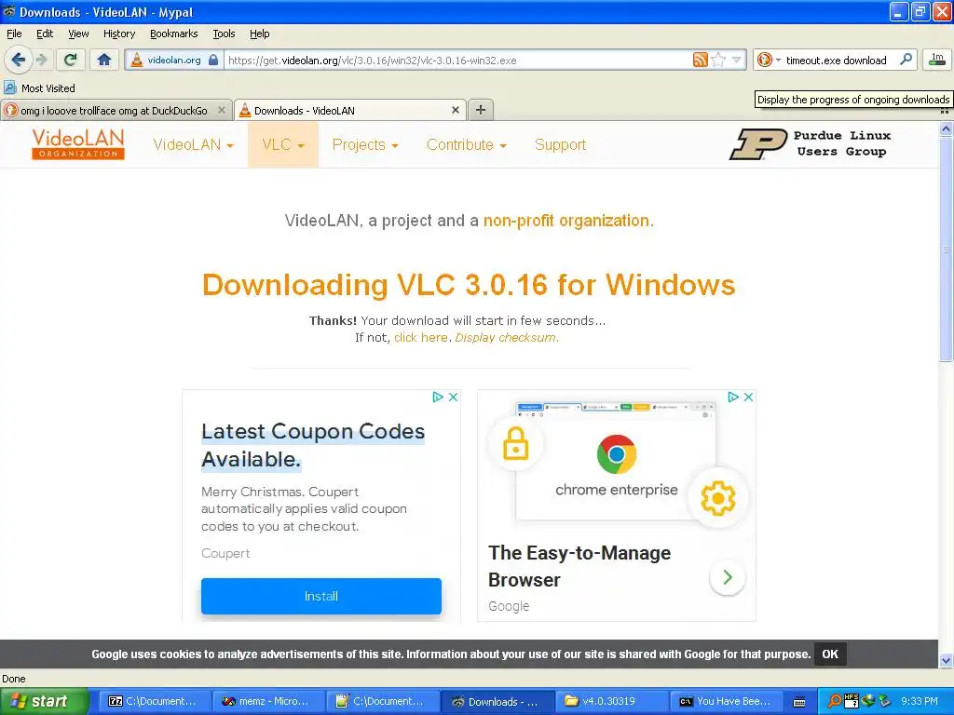Close the Chrome enterprise ad
954x715 pixels.
749,397
